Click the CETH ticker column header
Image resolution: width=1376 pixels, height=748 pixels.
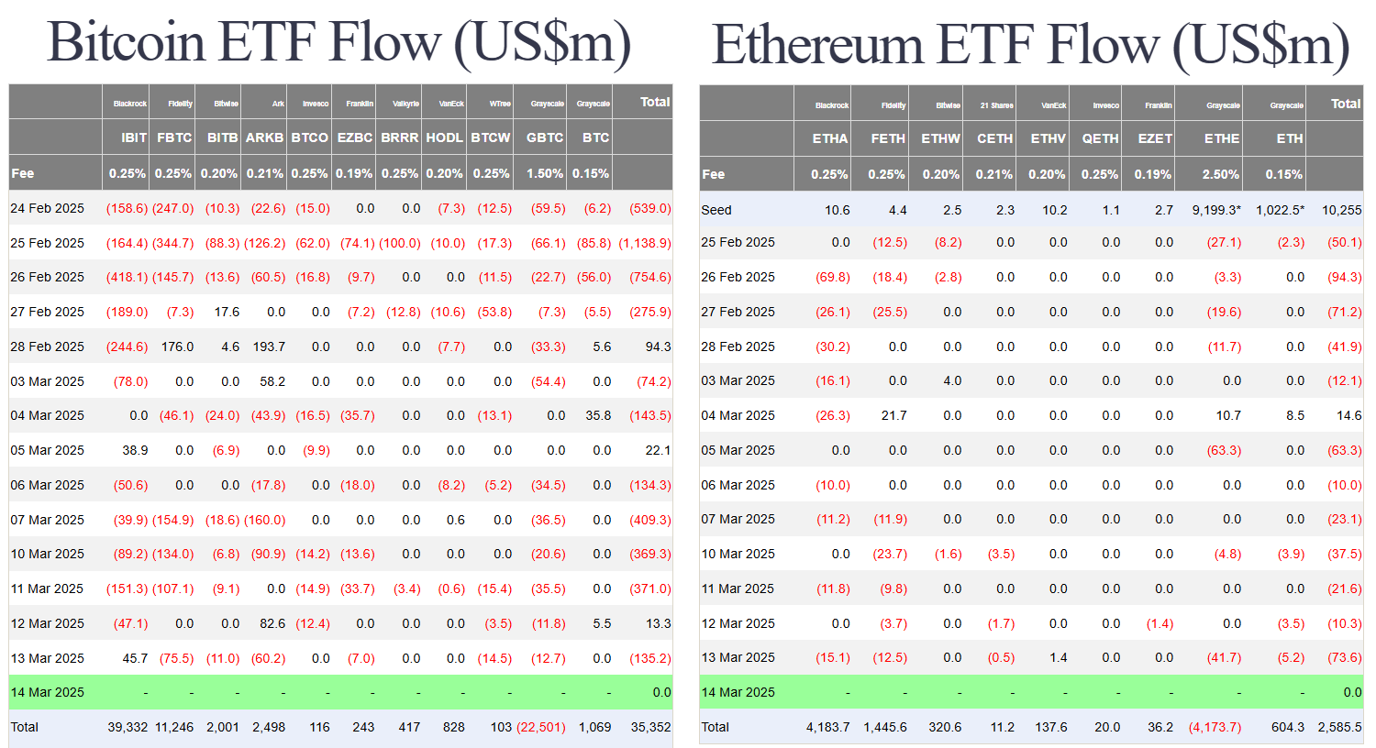pos(994,138)
